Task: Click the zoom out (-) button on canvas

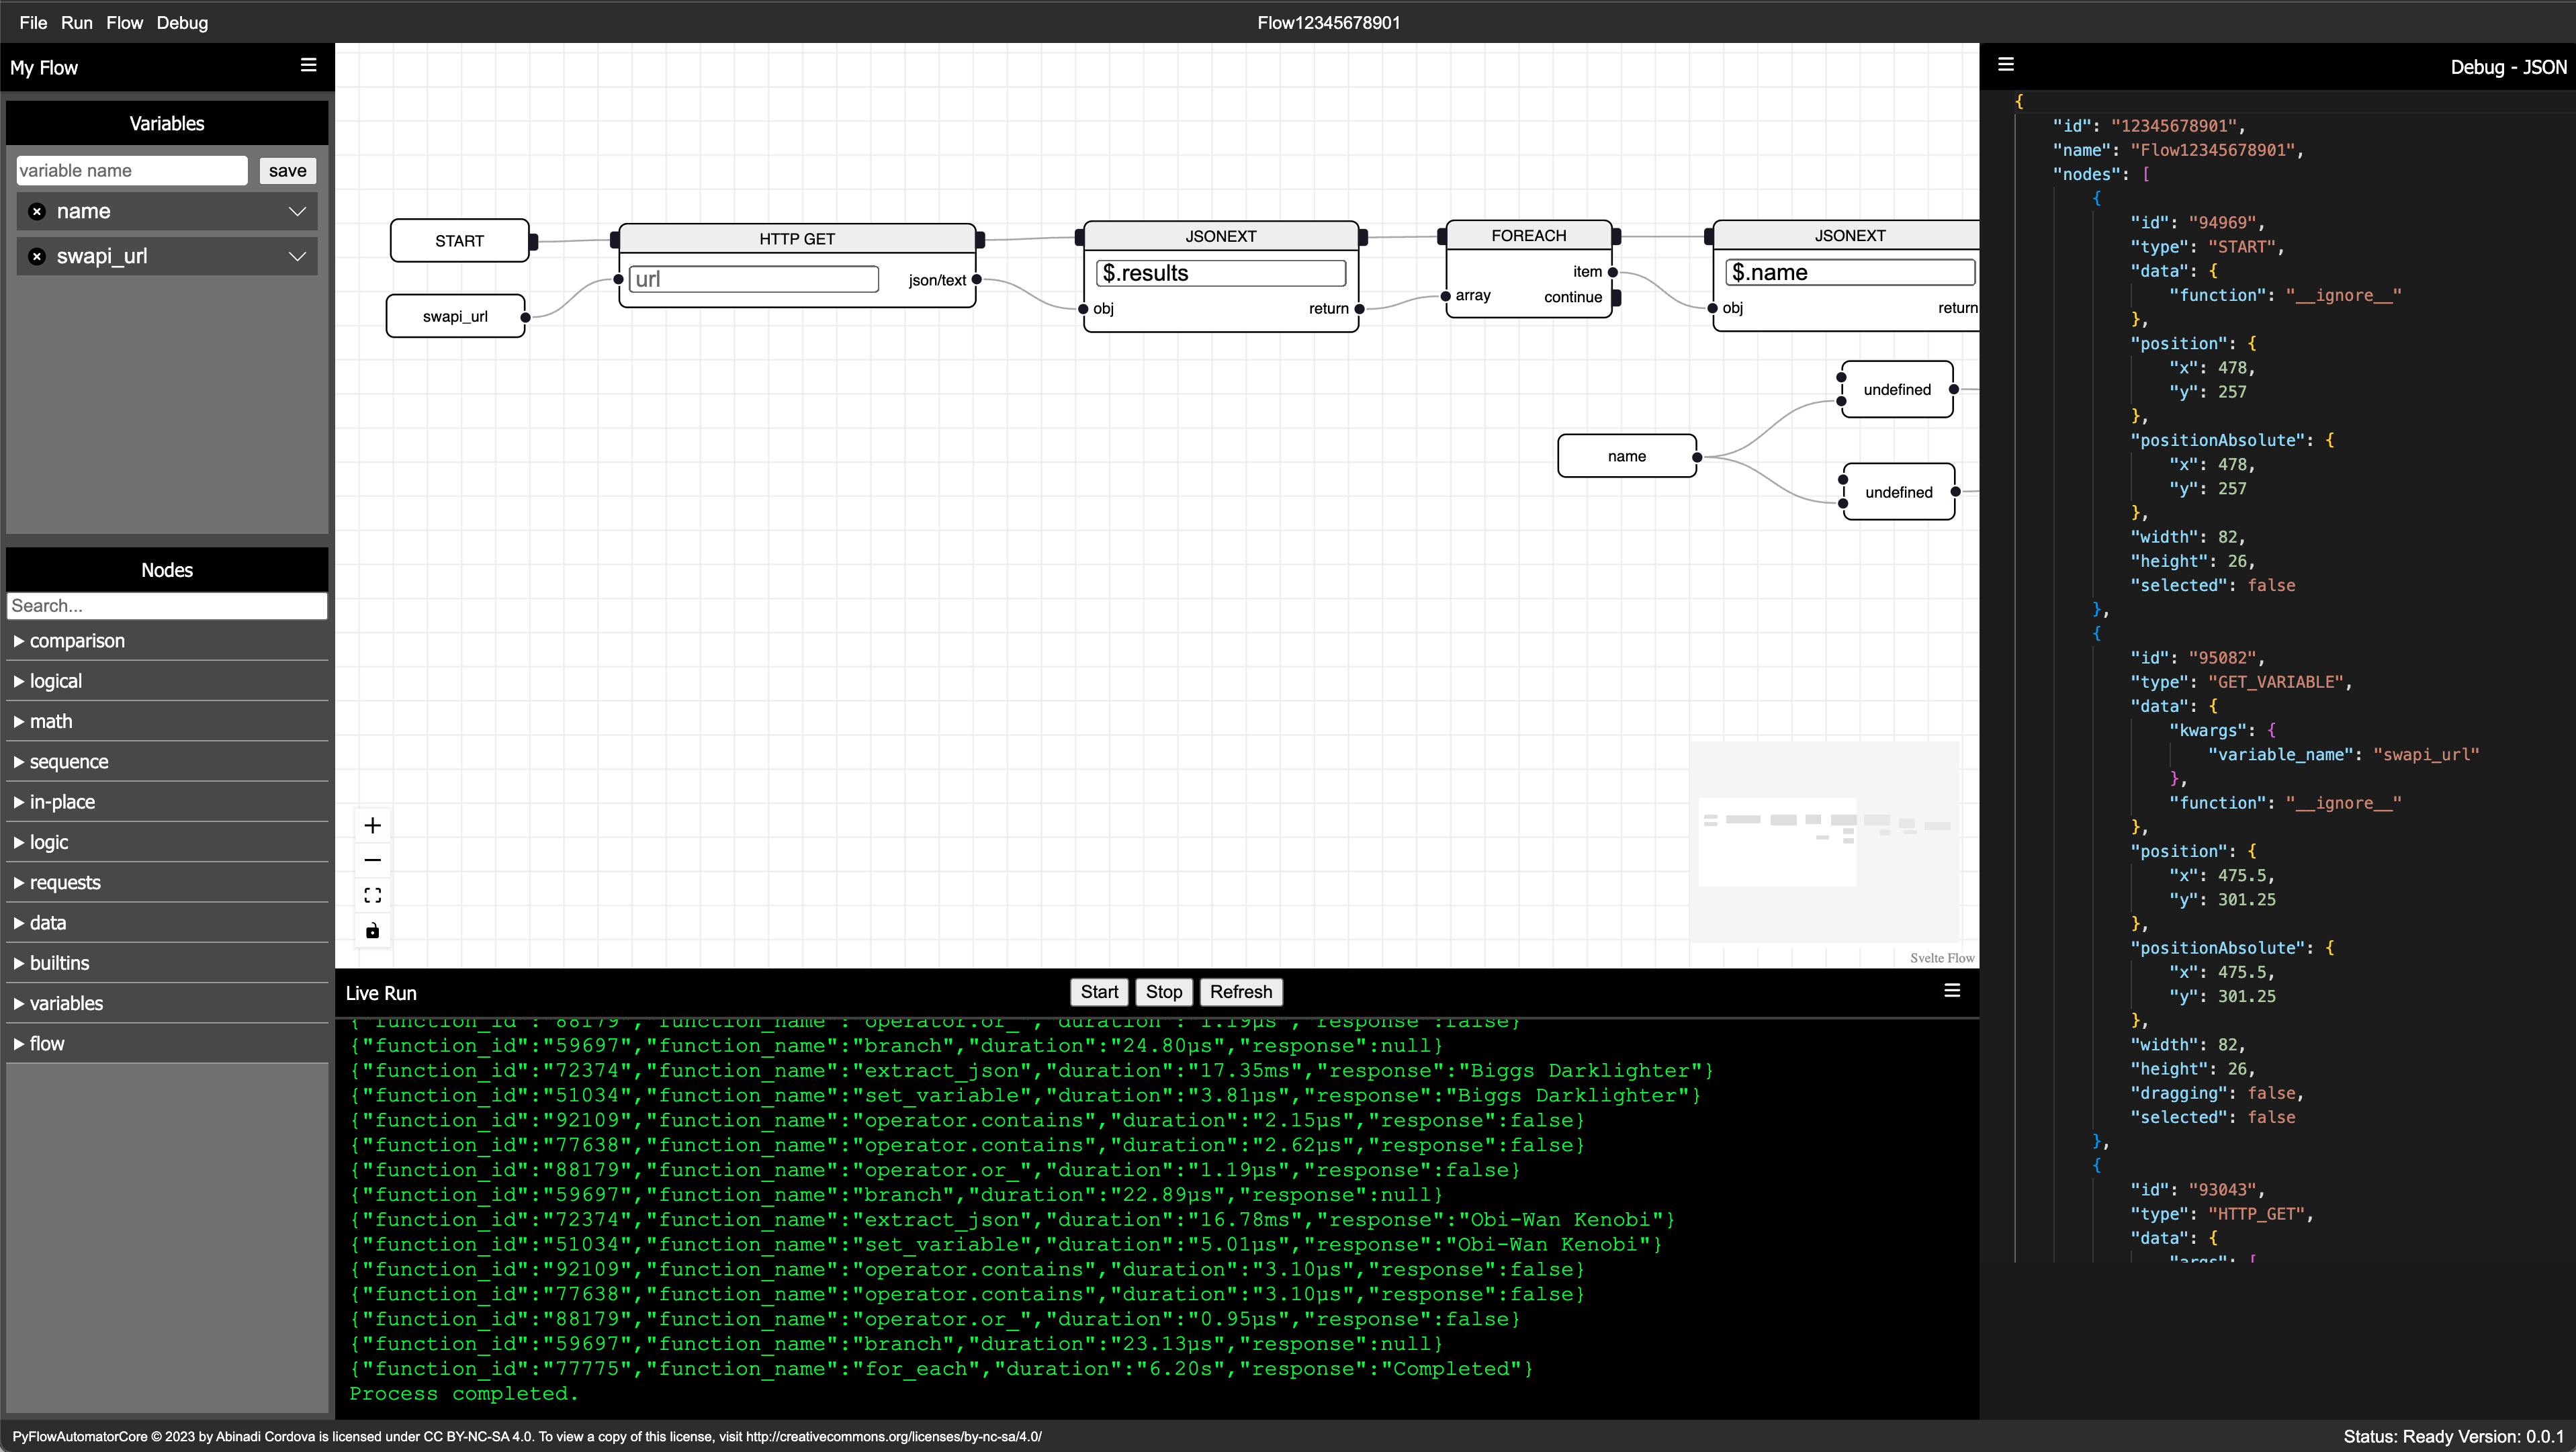Action: pos(371,860)
